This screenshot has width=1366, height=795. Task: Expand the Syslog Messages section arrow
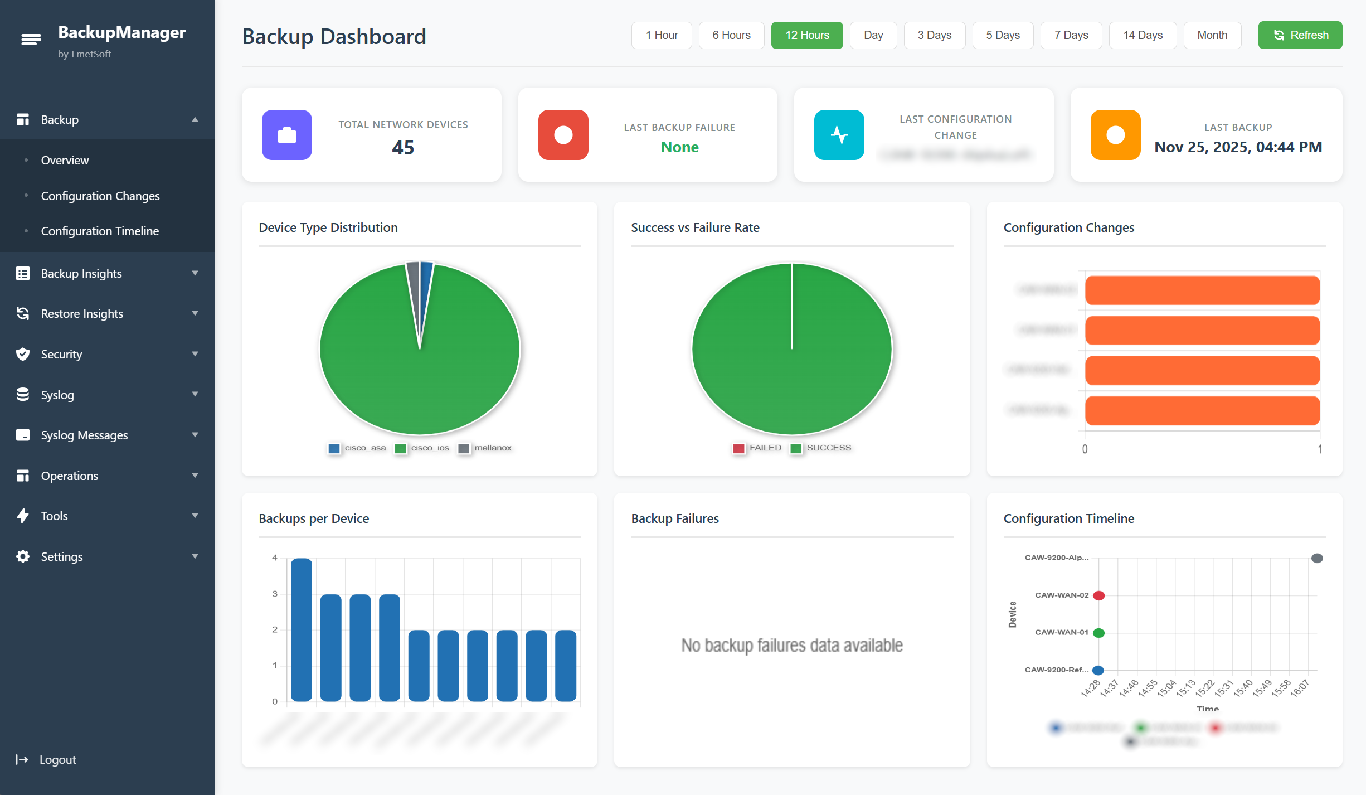pyautogui.click(x=195, y=435)
